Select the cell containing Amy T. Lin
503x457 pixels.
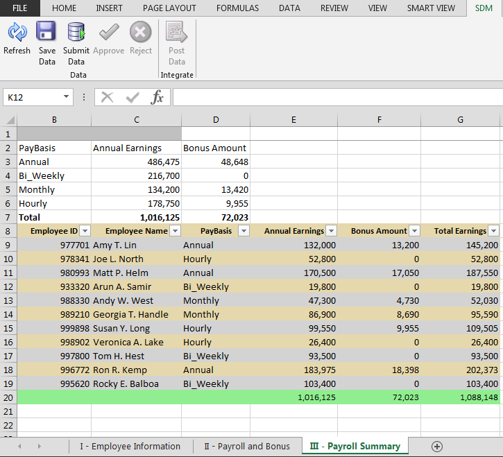(x=136, y=245)
